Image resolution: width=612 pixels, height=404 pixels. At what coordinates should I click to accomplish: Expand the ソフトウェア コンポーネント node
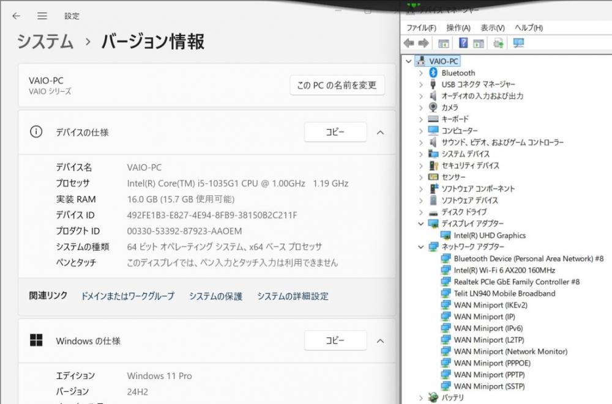pos(421,189)
